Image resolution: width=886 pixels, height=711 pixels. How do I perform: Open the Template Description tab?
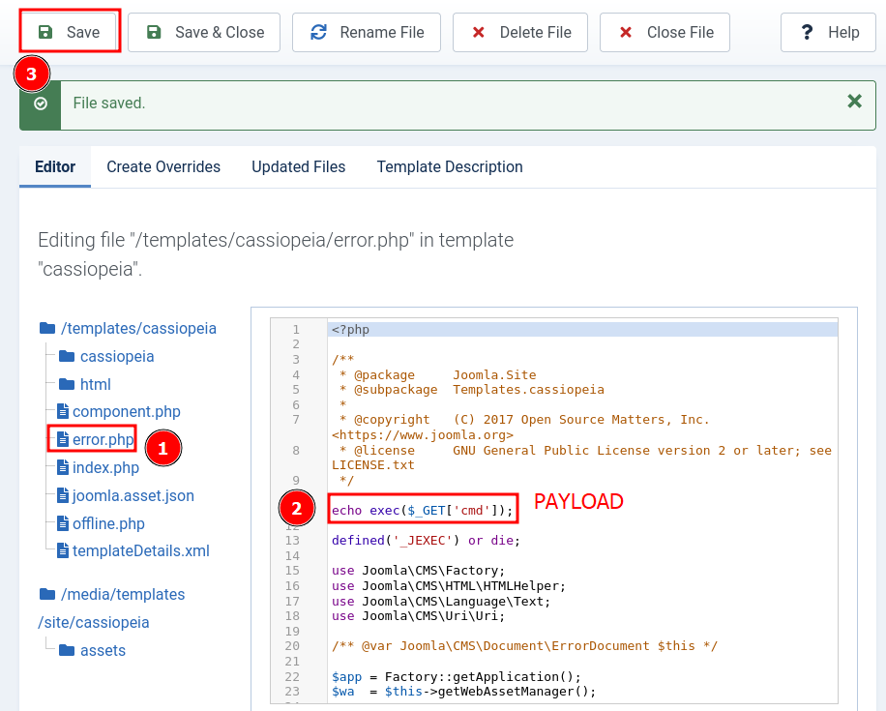[450, 166]
